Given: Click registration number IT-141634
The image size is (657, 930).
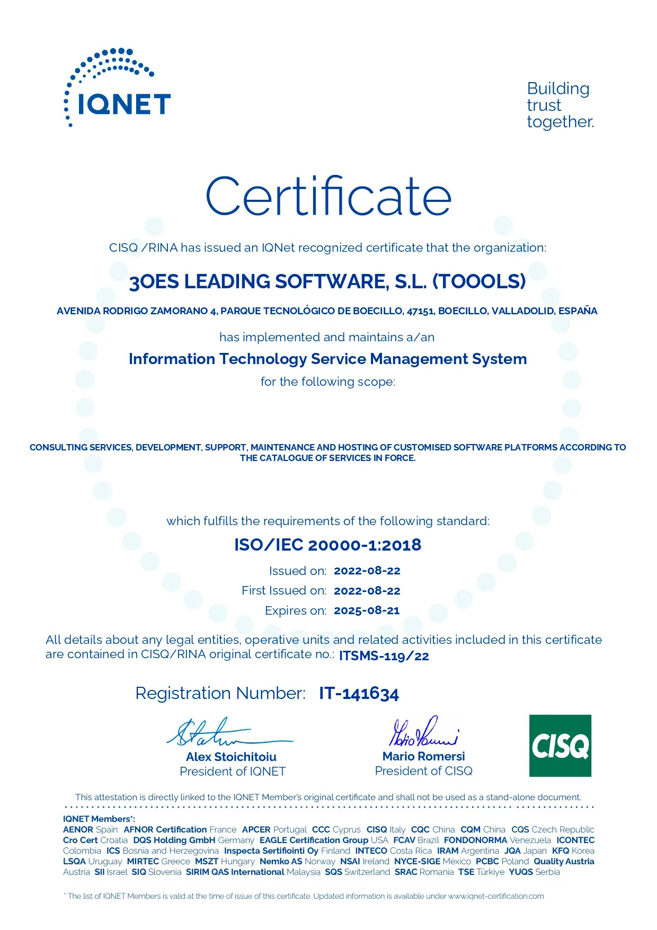Looking at the screenshot, I should click(x=359, y=694).
